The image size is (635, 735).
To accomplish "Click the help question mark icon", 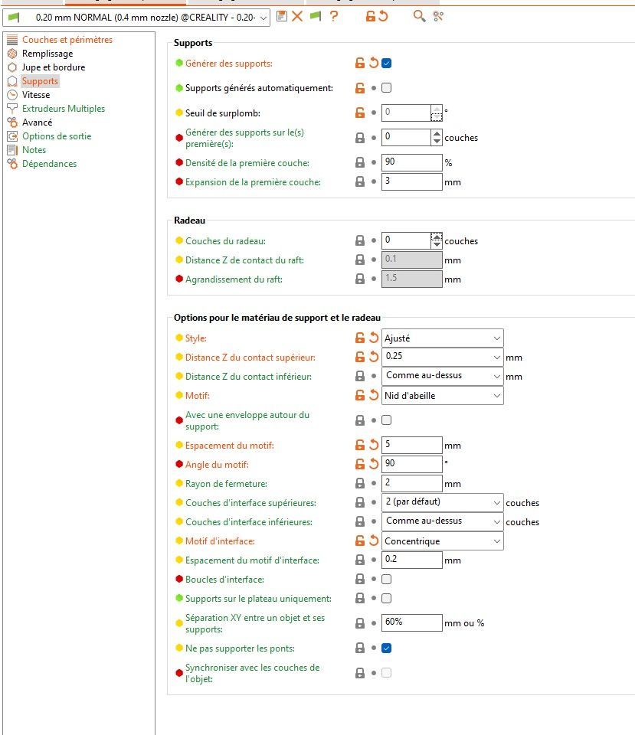I will tap(334, 16).
